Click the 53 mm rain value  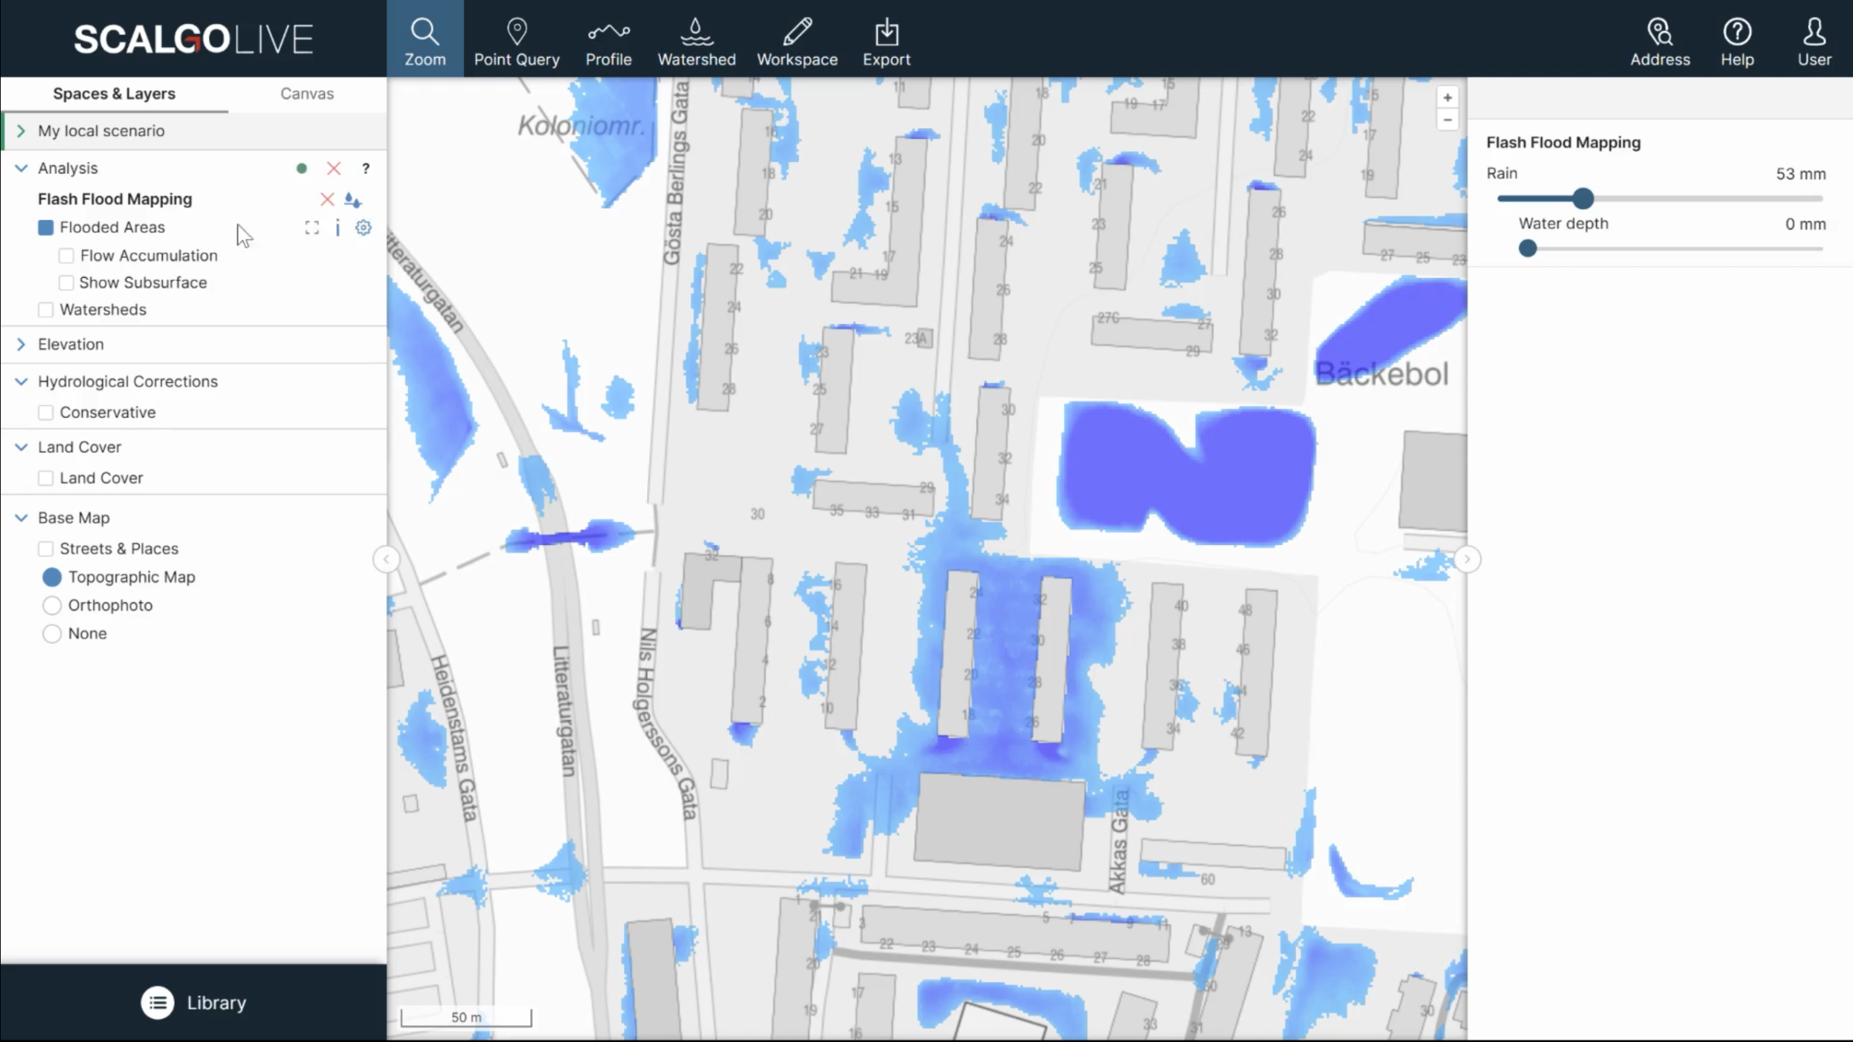1800,174
